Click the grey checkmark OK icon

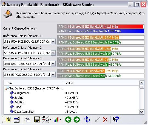pos(97,120)
